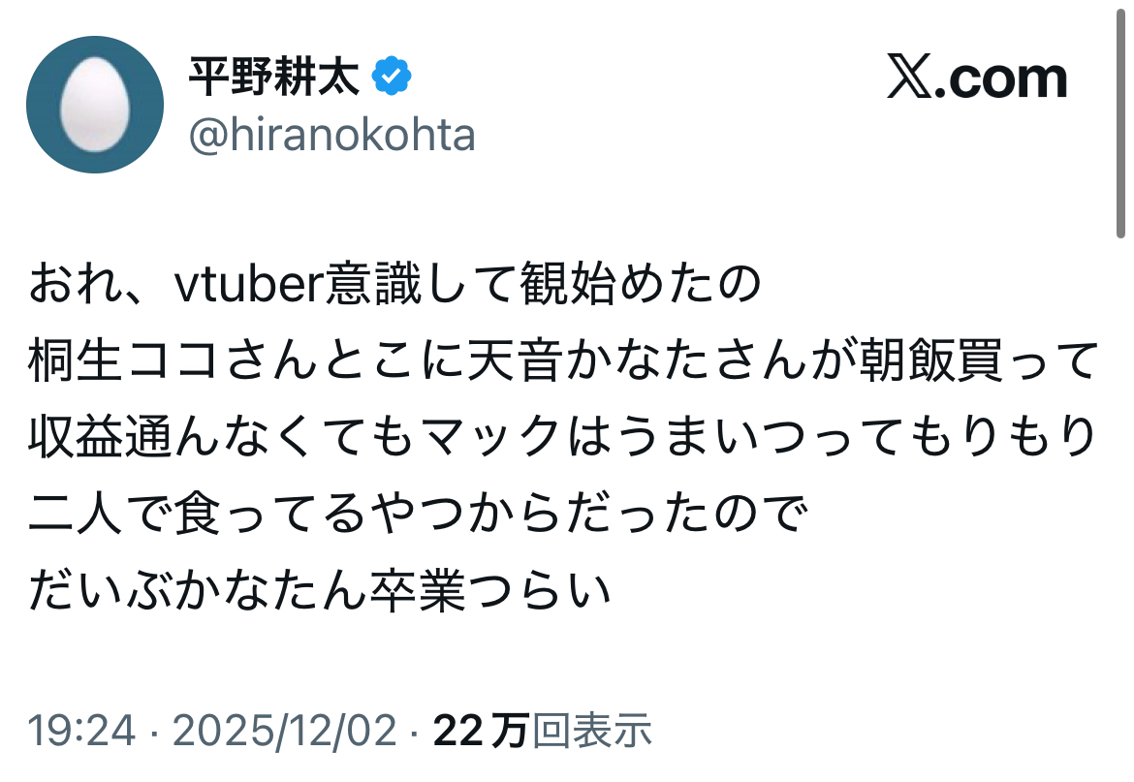Screen dimensions: 1134x782
Task: Click the X logo glyph
Action: point(909,79)
